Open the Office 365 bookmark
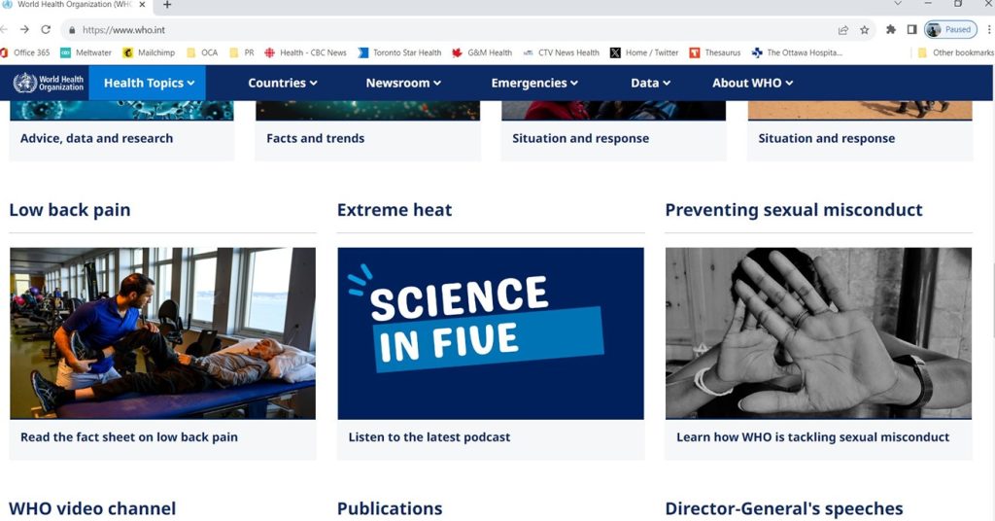This screenshot has height=521, width=995. pos(25,52)
